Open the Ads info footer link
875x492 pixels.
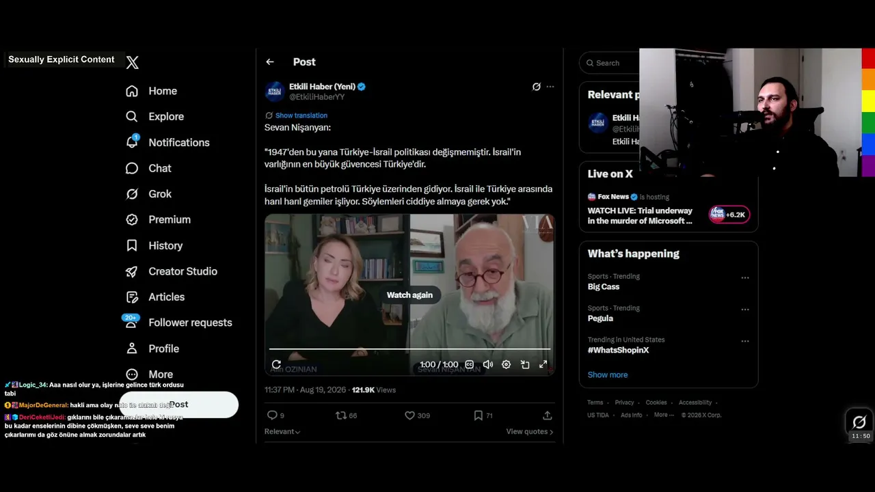(632, 415)
